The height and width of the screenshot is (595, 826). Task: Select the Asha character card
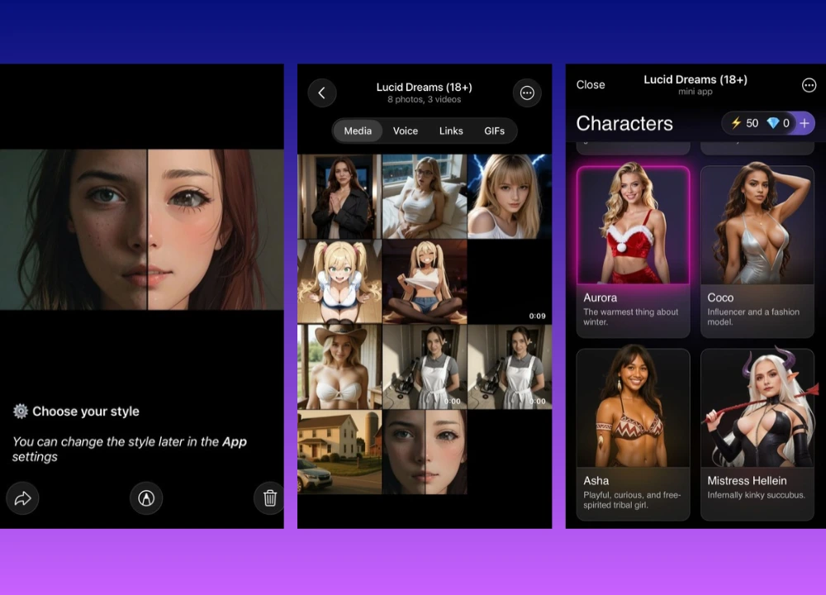pyautogui.click(x=634, y=434)
